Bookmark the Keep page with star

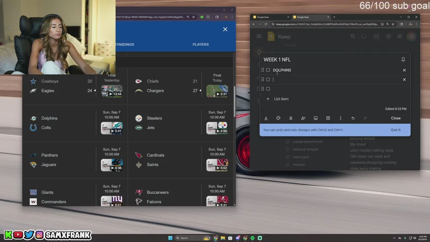(x=393, y=24)
